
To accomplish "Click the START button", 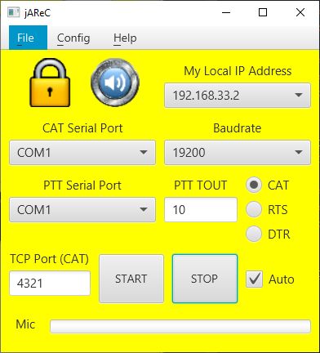I will [131, 279].
